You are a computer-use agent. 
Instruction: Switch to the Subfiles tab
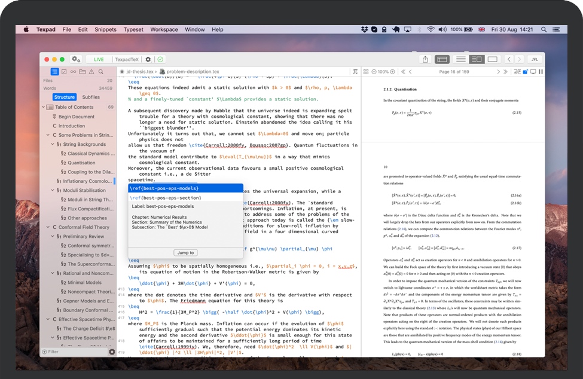(x=91, y=97)
